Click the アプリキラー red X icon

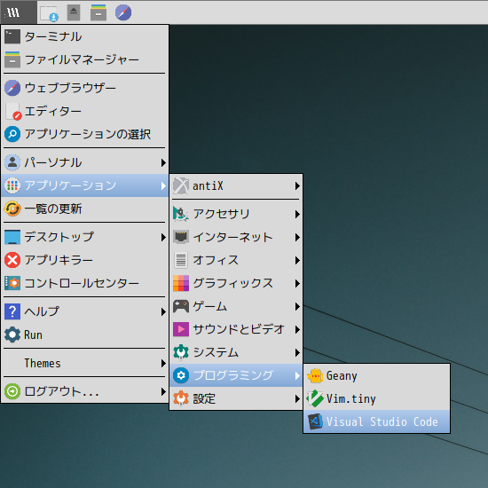12,260
